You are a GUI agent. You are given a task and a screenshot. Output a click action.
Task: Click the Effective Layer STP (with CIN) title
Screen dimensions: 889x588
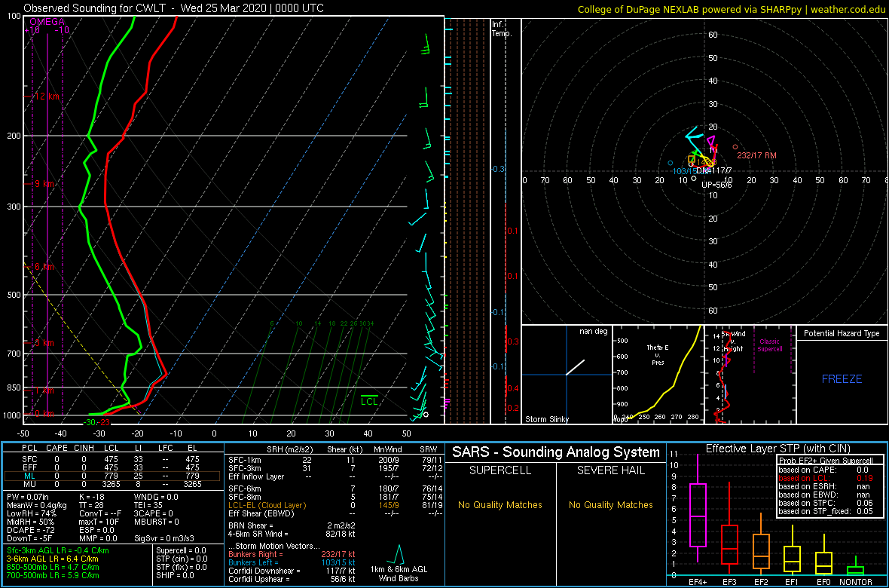tap(778, 449)
